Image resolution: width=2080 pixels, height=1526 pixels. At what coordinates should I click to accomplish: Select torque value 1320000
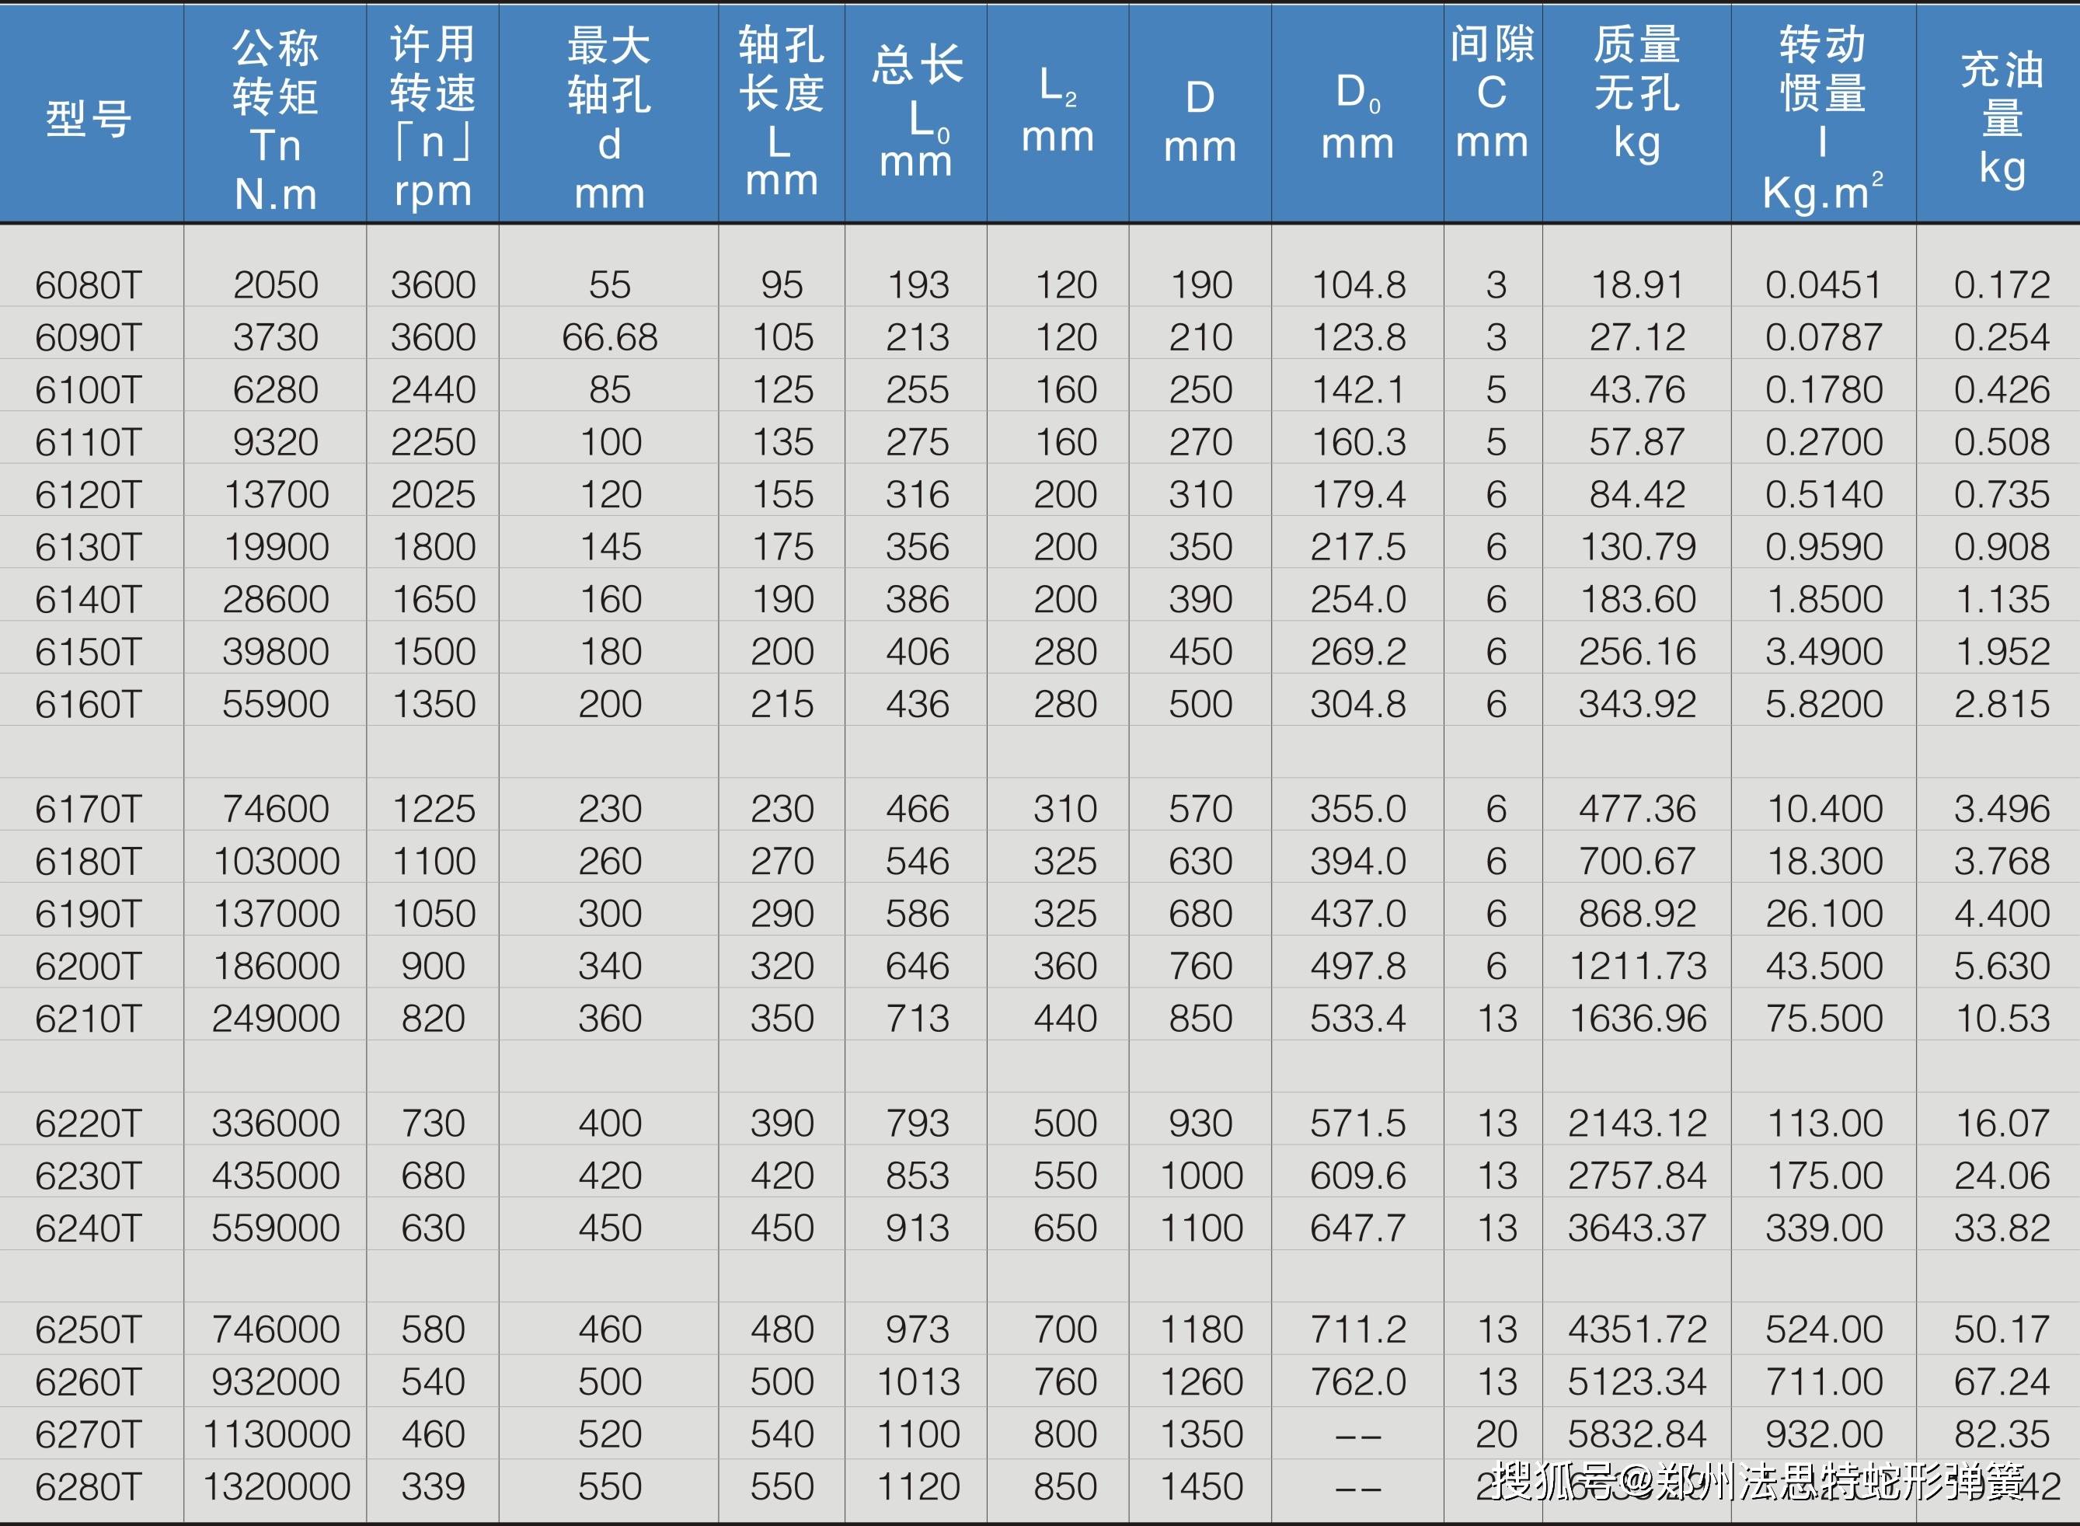(276, 1487)
